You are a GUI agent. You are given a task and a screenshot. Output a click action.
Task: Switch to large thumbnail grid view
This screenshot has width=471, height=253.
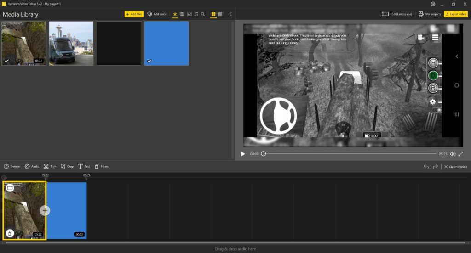(x=213, y=14)
